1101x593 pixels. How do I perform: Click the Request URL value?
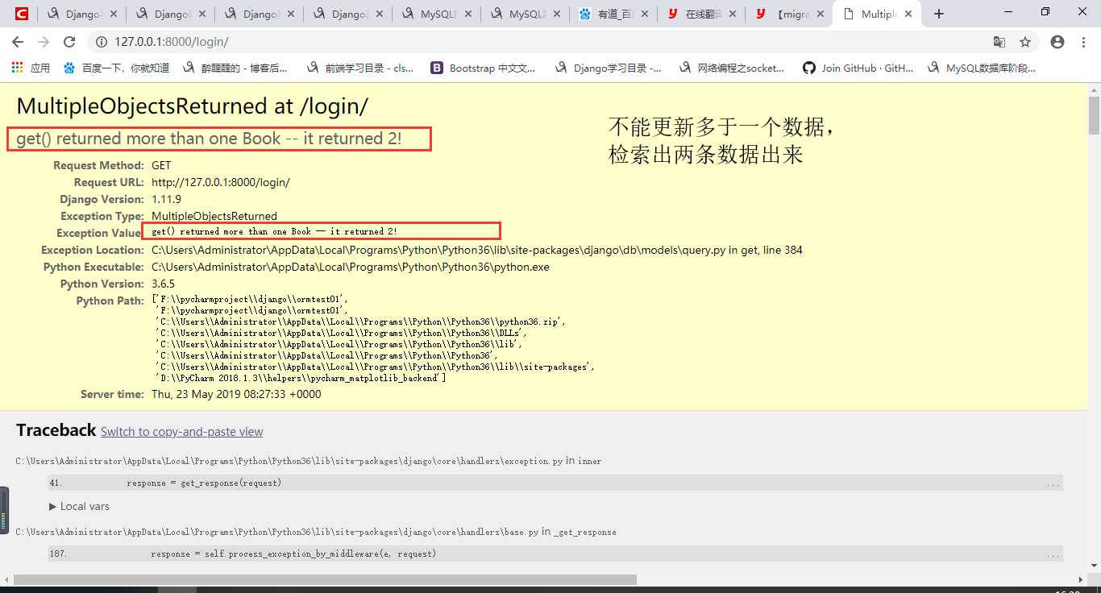pos(220,182)
